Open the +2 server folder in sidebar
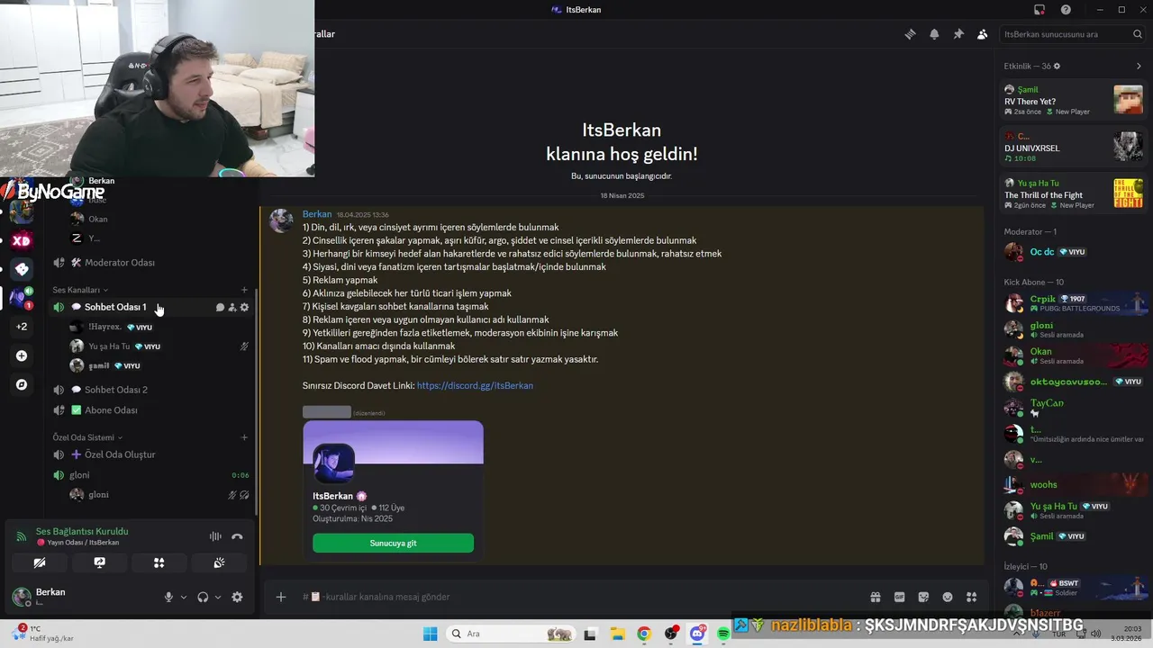This screenshot has width=1153, height=648. (22, 327)
